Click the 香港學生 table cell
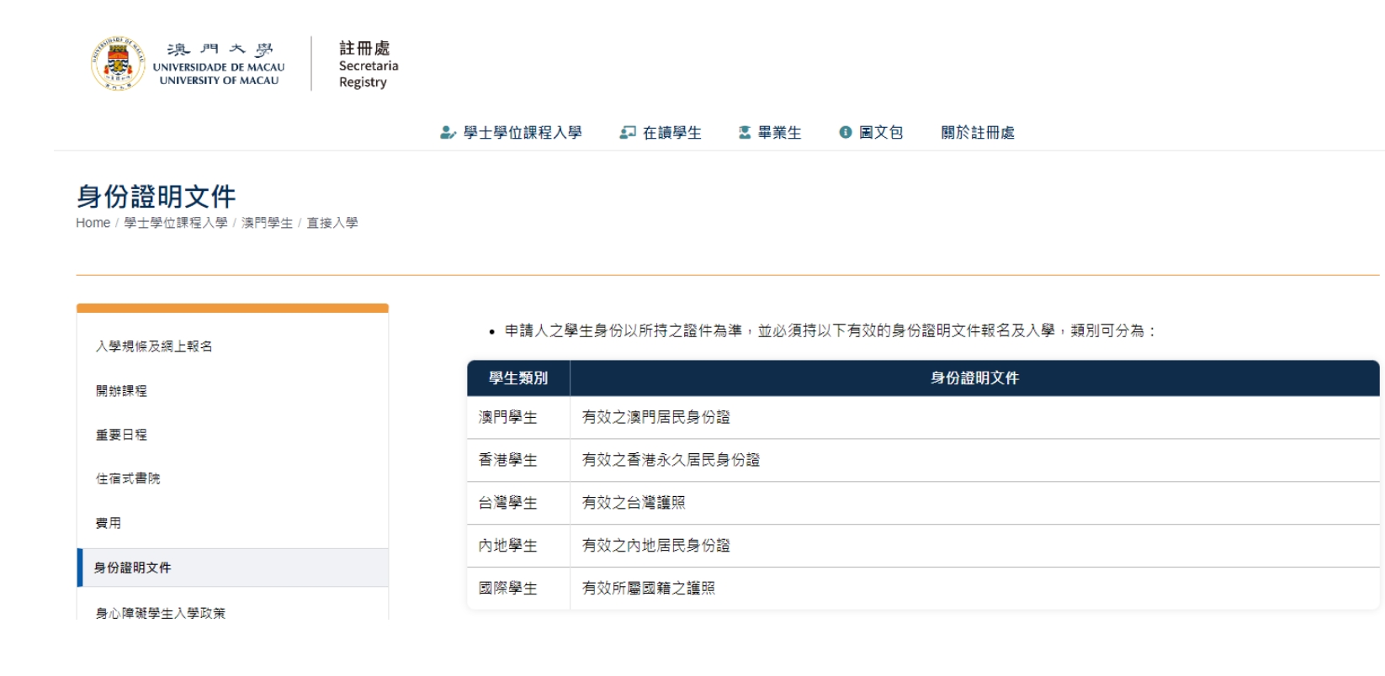Viewport: 1385px width, 676px height. click(x=518, y=460)
